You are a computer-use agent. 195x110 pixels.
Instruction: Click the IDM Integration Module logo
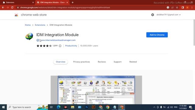pos(29,36)
